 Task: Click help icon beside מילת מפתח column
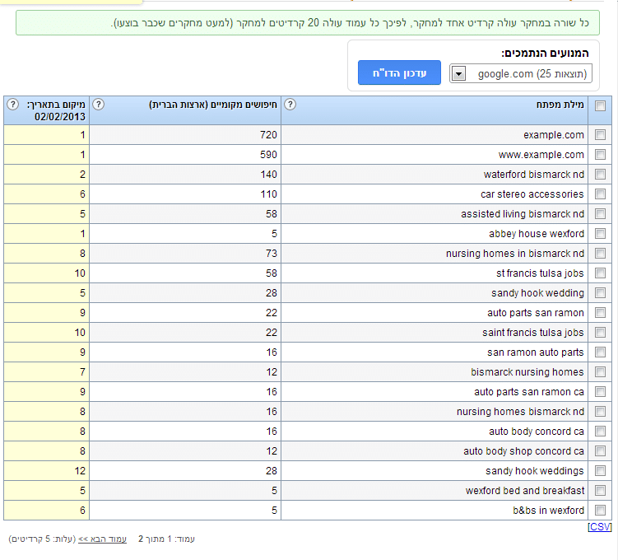tap(290, 105)
